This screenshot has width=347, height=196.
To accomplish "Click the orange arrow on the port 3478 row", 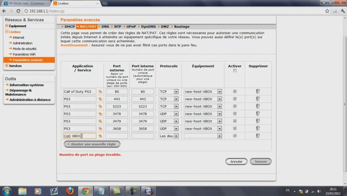I will tap(100, 114).
